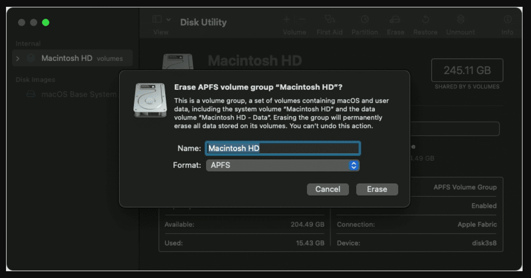Select macOS Base System disk image

(x=80, y=94)
